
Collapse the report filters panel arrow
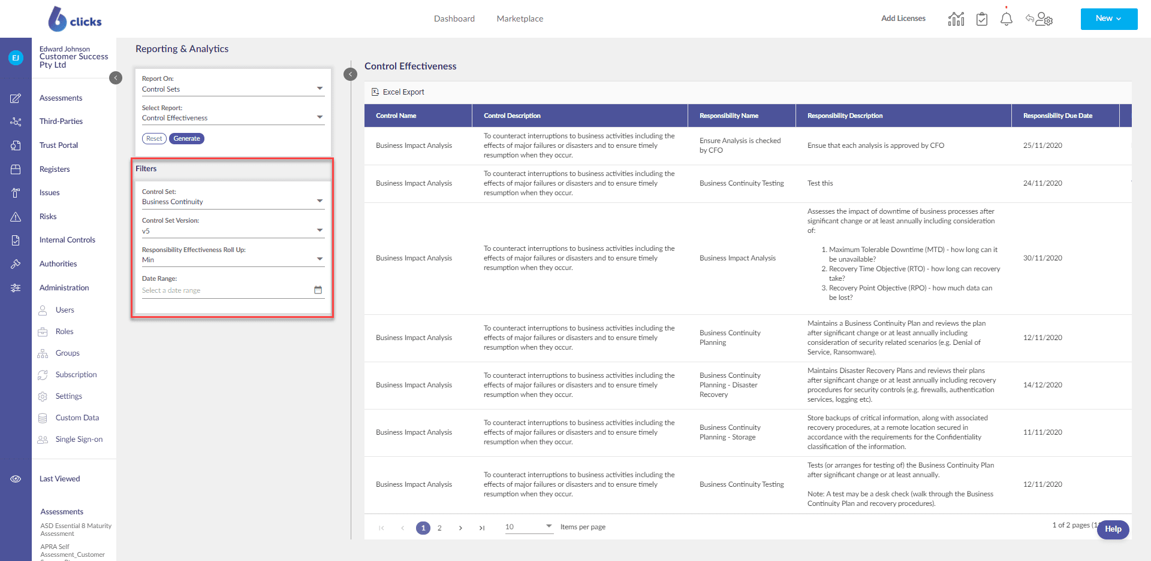click(x=351, y=74)
